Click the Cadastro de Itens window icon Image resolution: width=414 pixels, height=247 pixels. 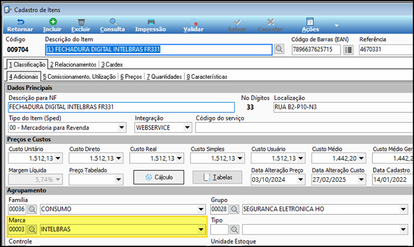[x=8, y=10]
